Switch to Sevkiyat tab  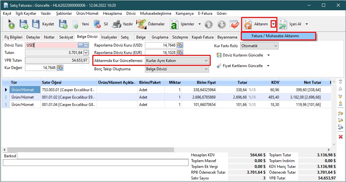[x=66, y=37]
